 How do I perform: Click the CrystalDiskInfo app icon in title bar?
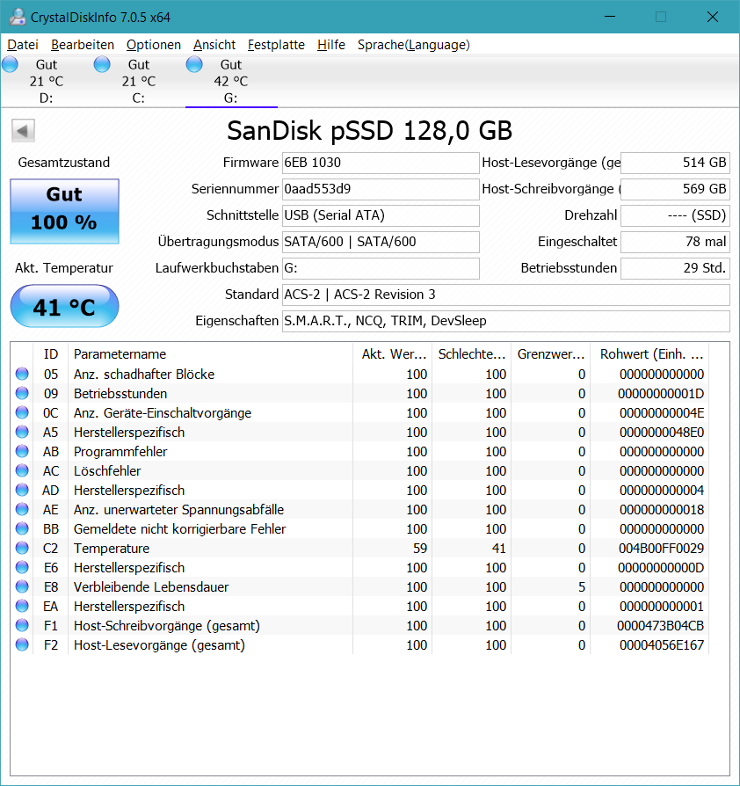pos(18,17)
